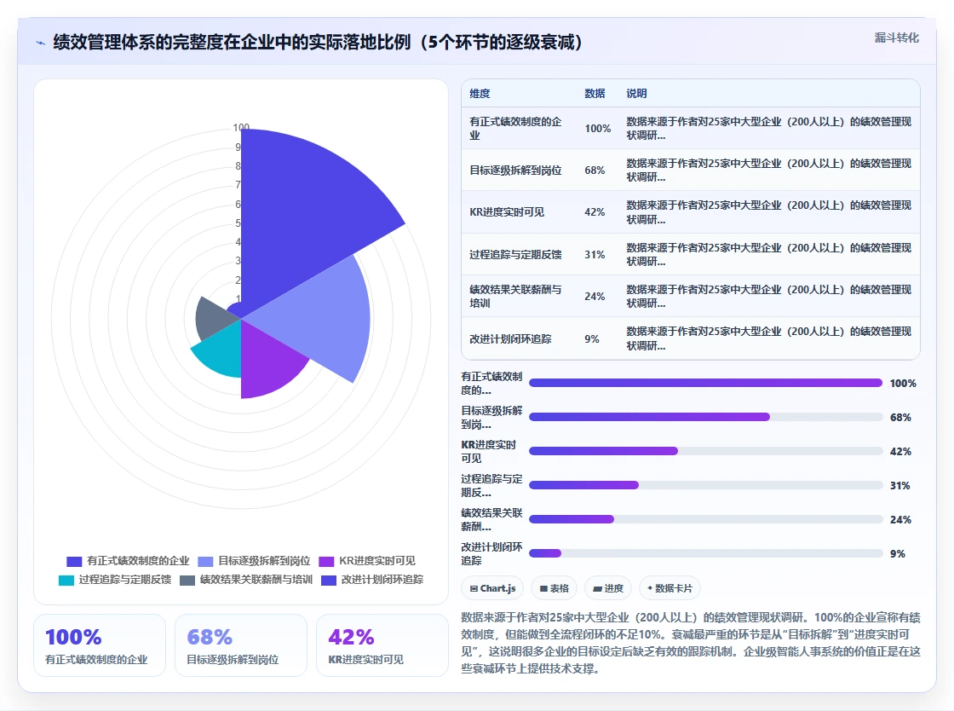This screenshot has width=954, height=711.
Task: Click the 24% progress bar
Action: pyautogui.click(x=706, y=519)
